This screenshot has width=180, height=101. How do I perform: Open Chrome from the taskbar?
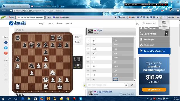68,98
